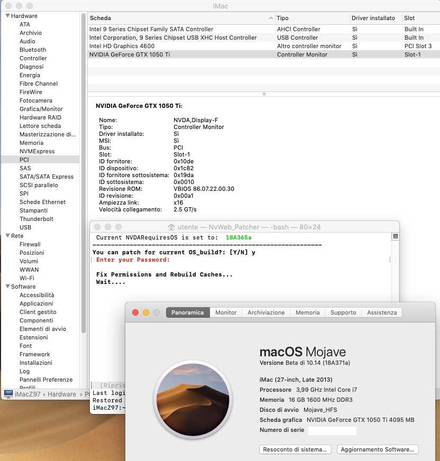440x461 pixels.
Task: Select Intel 9 Series SATA Controller row
Action: pos(264,29)
